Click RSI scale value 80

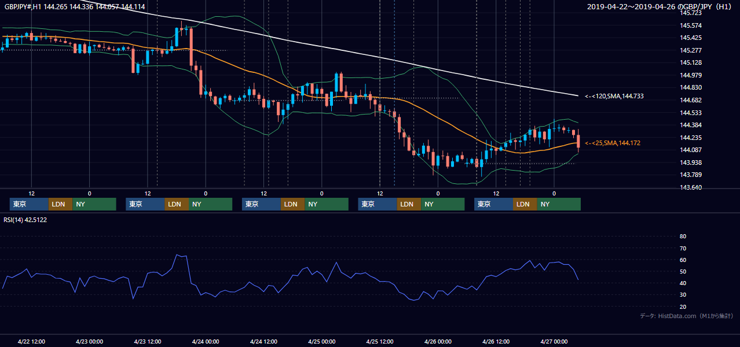coord(683,237)
